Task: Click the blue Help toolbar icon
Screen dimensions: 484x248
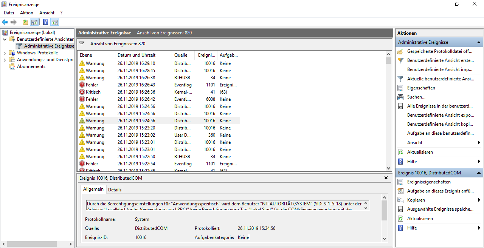Action: (45, 22)
